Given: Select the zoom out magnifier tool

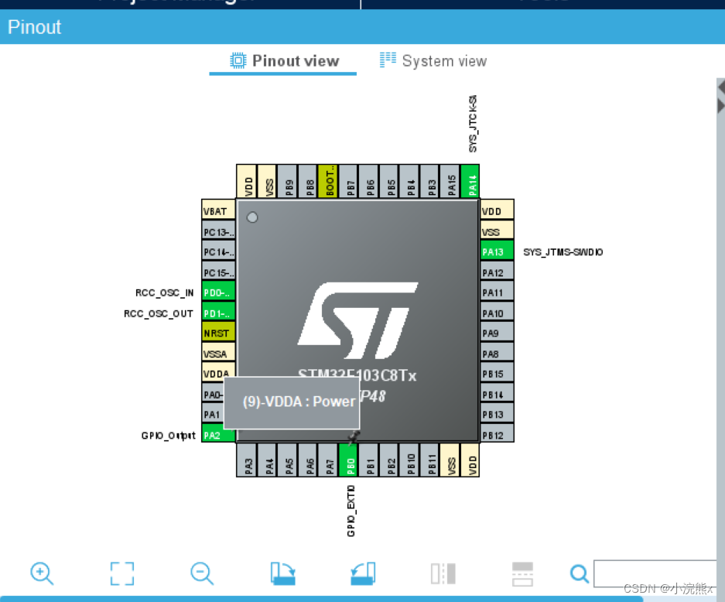Looking at the screenshot, I should click(201, 573).
